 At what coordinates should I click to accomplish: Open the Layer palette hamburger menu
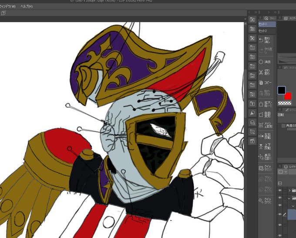[x=280, y=167]
